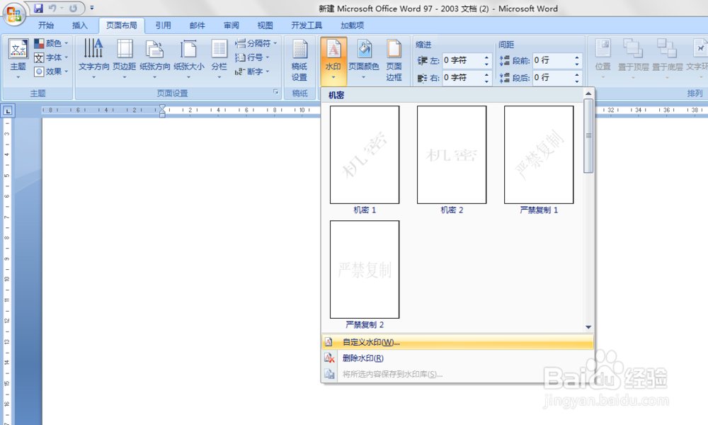Open 文字方向 text direction options

click(94, 59)
